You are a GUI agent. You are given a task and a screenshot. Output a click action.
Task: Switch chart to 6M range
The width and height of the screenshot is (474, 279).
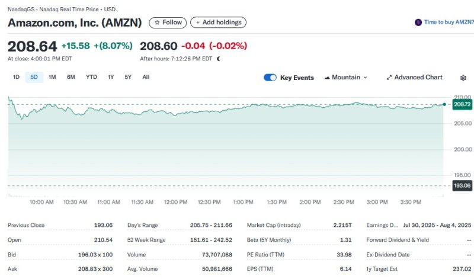coord(71,77)
